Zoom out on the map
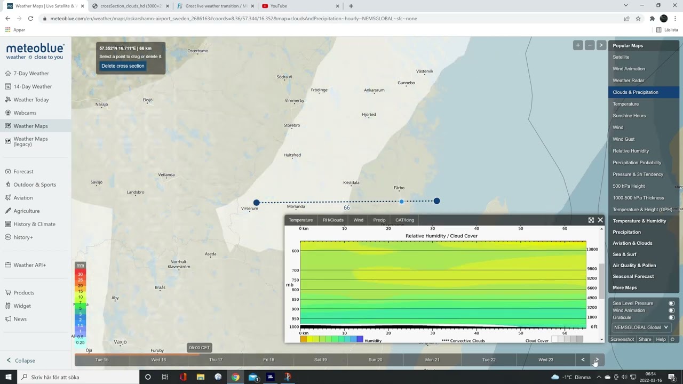This screenshot has width=683, height=384. click(x=590, y=45)
